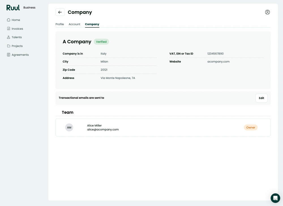Viewport: 283px width, 206px height.
Task: Click the Owner role badge
Action: point(251,127)
